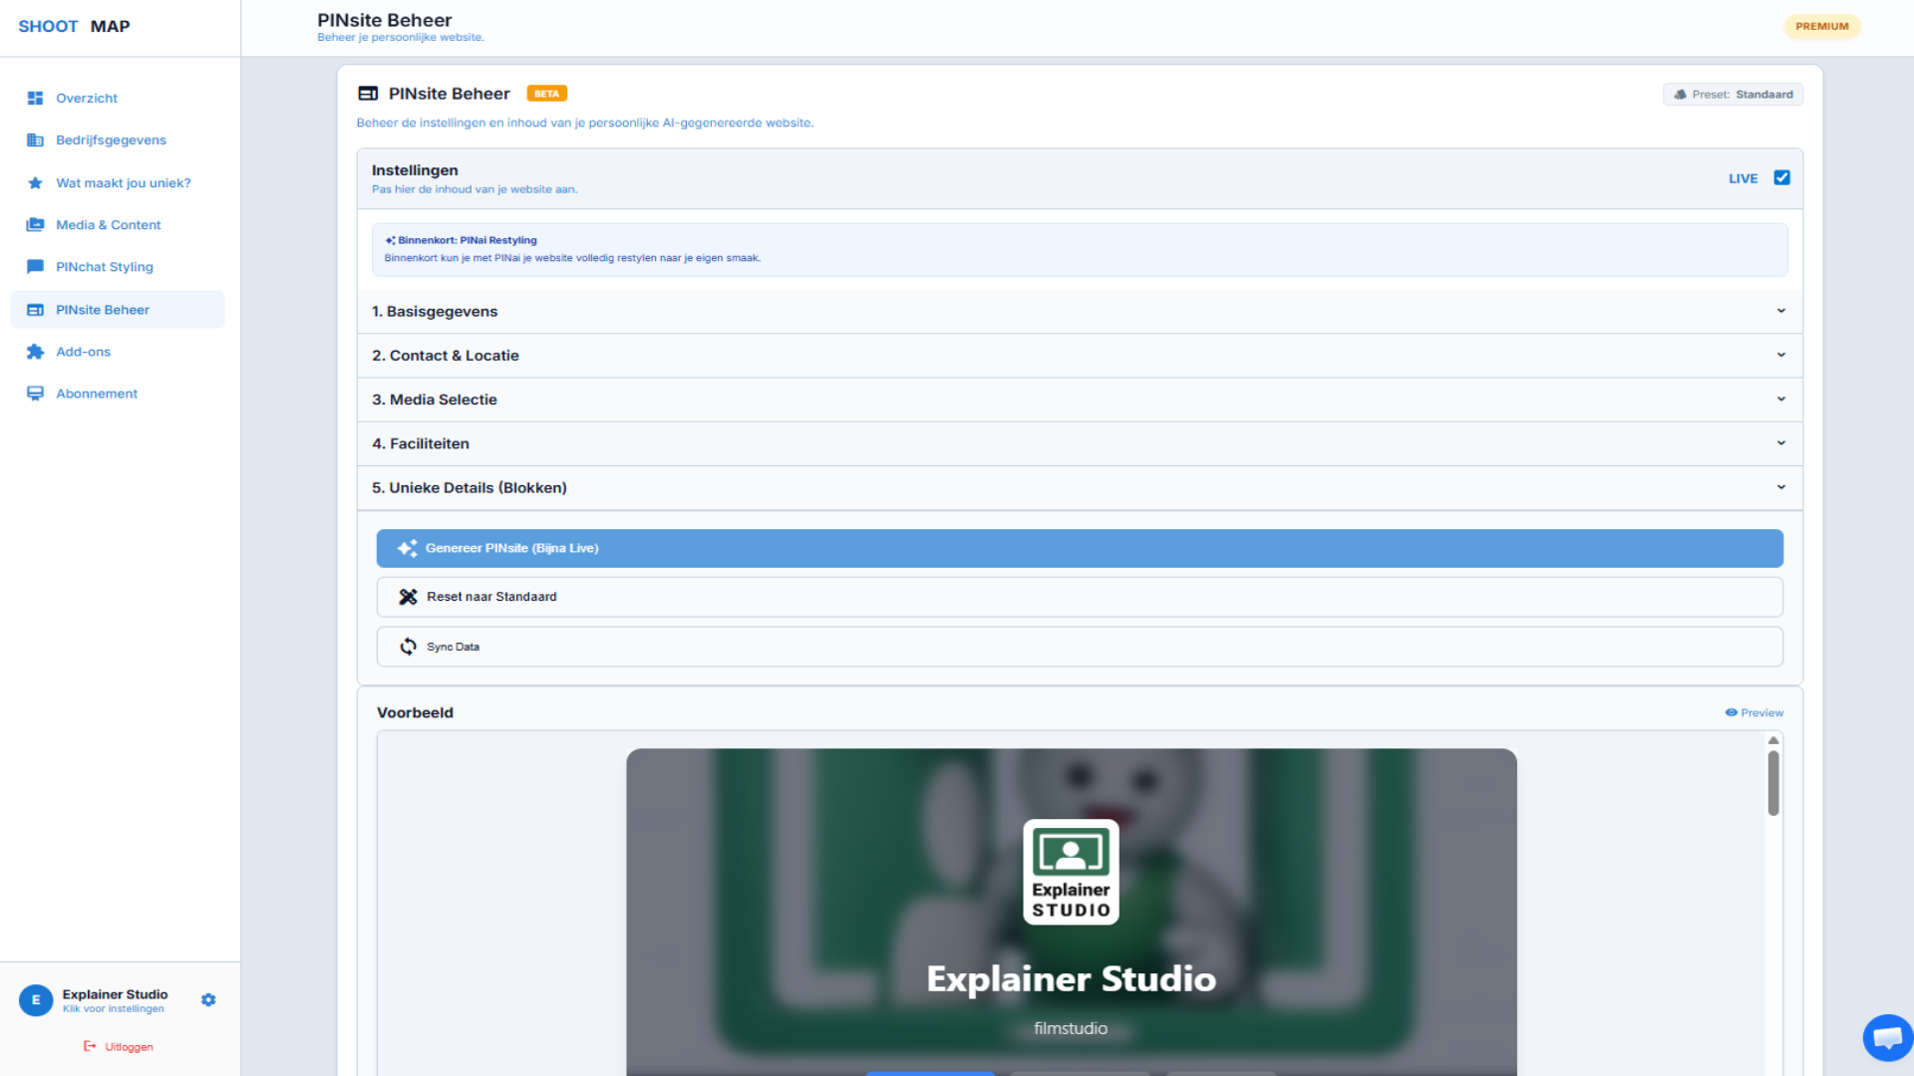The height and width of the screenshot is (1076, 1914).
Task: Click the Voorbeeld preview scrollbar thumb
Action: click(1773, 783)
